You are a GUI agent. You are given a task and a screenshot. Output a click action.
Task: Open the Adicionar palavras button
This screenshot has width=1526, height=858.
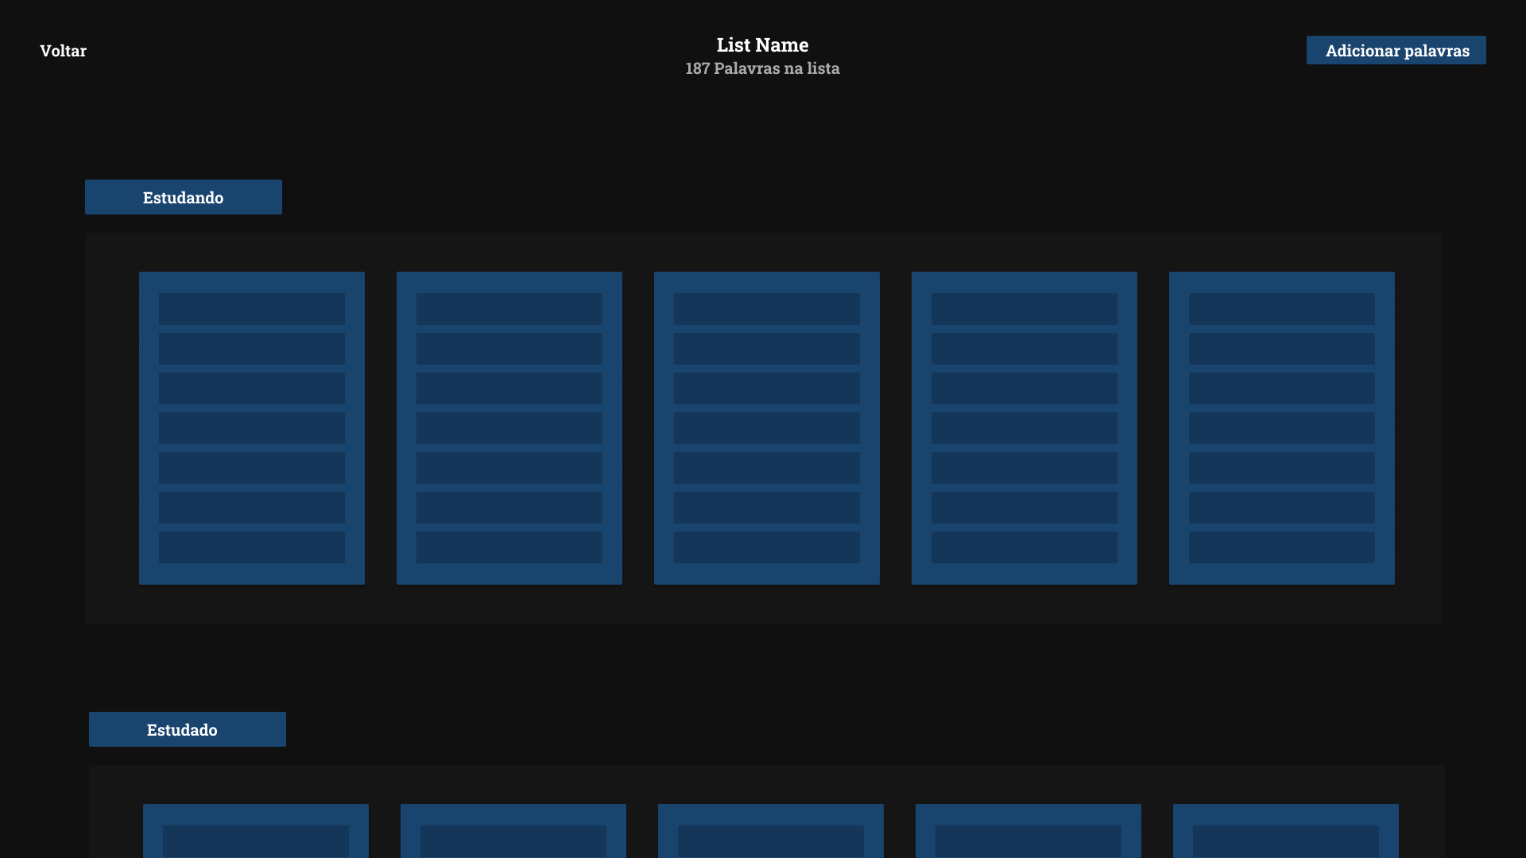[x=1396, y=50]
